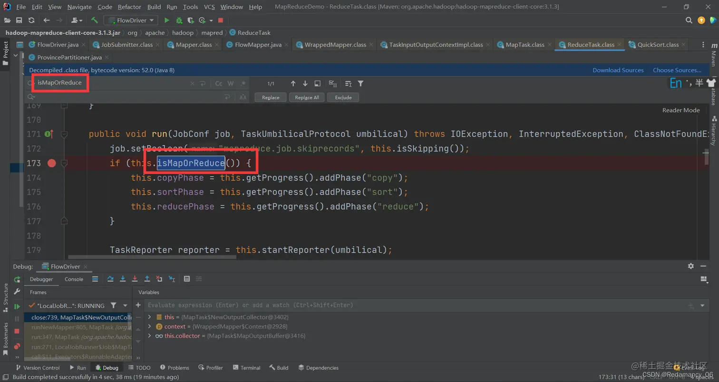Show more editor tabs with three dots
This screenshot has height=382, width=719.
pos(703,45)
